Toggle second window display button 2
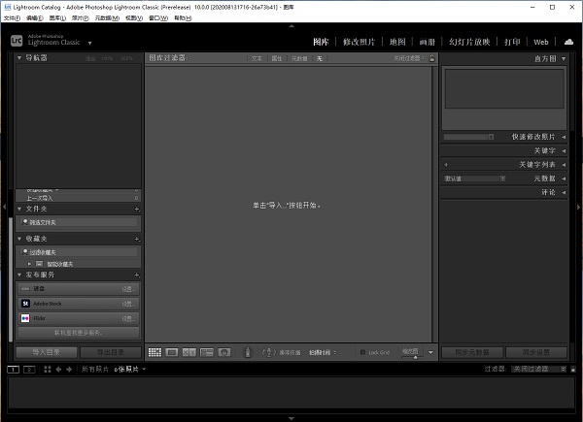 [27, 370]
